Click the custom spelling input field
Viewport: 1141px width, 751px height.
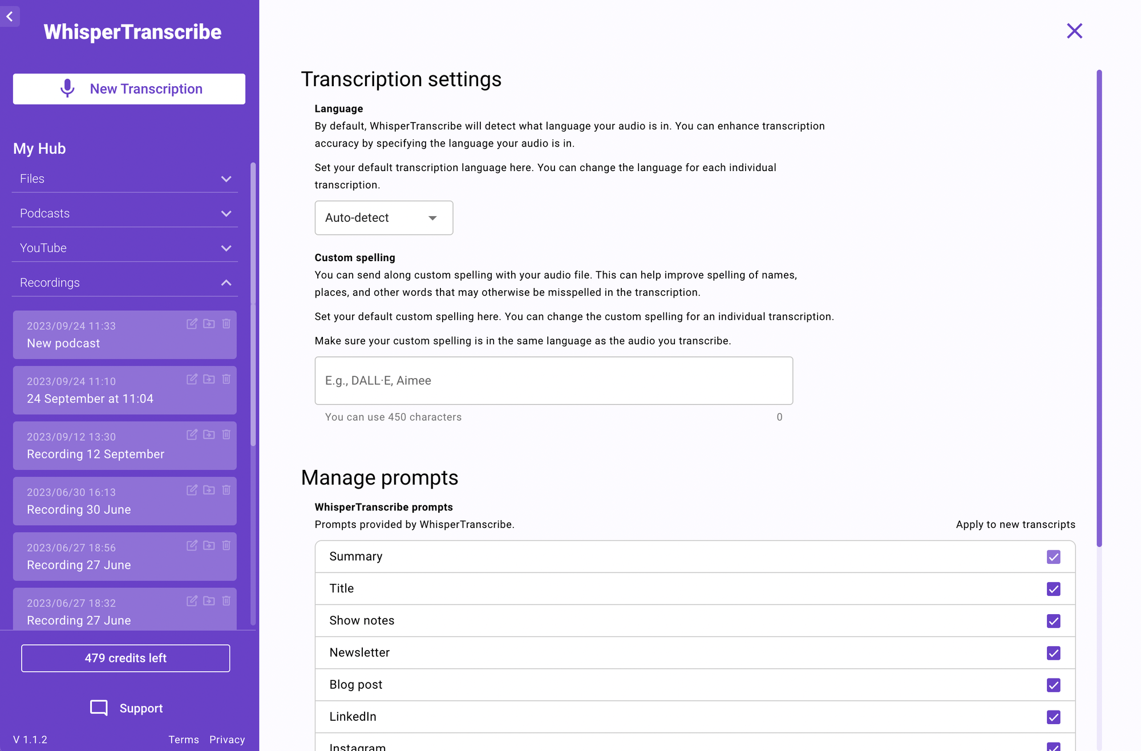553,380
